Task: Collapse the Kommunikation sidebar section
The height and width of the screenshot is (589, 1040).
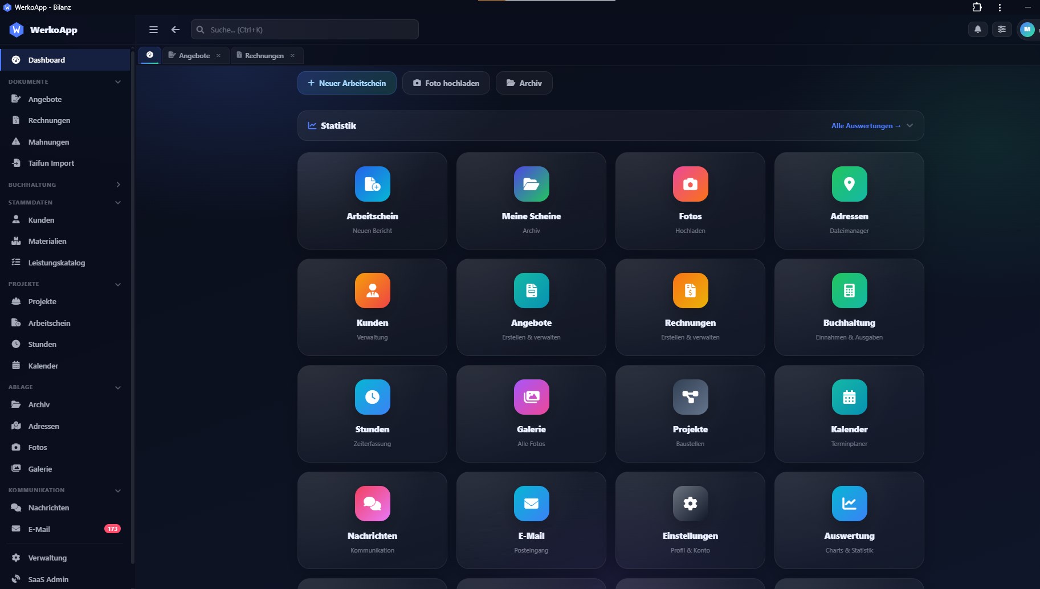Action: tap(118, 490)
